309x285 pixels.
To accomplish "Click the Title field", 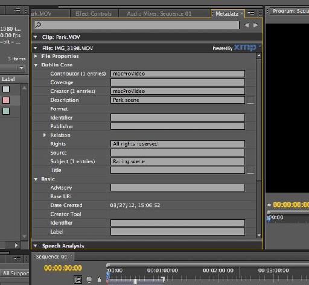I will pyautogui.click(x=177, y=170).
